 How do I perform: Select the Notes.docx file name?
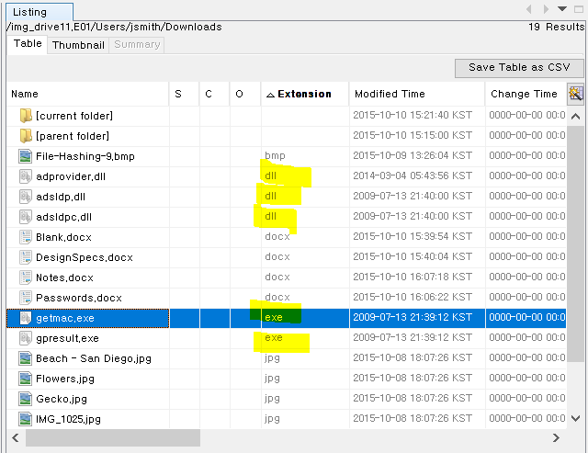click(64, 277)
